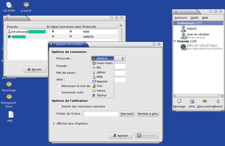Viewport: 225px width, 146px height.
Task: Toggle Connexion auto checkbox for AIM/ICQ account
Action: click(71, 36)
